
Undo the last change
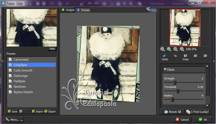click(165, 57)
